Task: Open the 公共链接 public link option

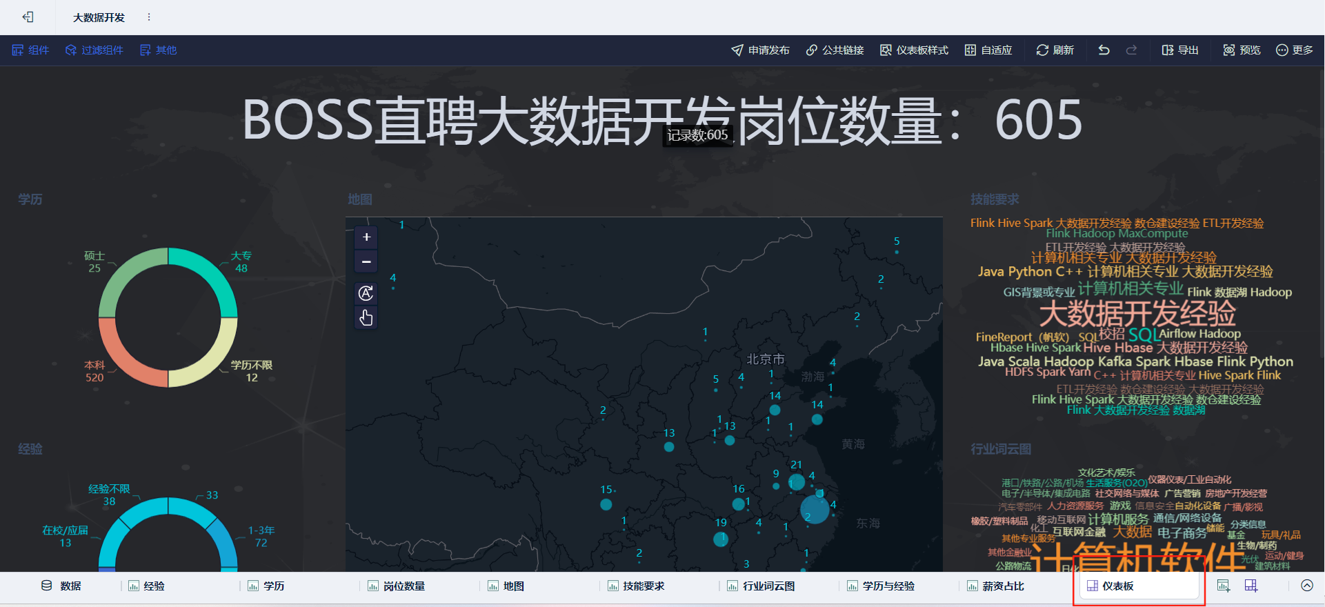Action: pos(835,50)
